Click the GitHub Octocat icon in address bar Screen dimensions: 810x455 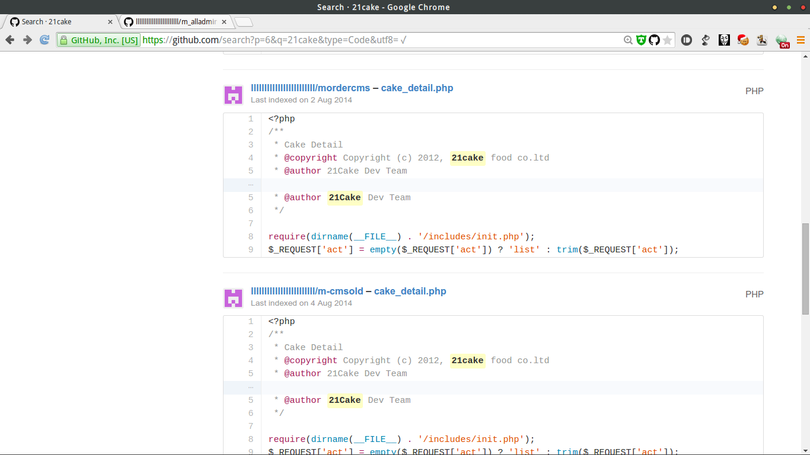[x=654, y=40]
